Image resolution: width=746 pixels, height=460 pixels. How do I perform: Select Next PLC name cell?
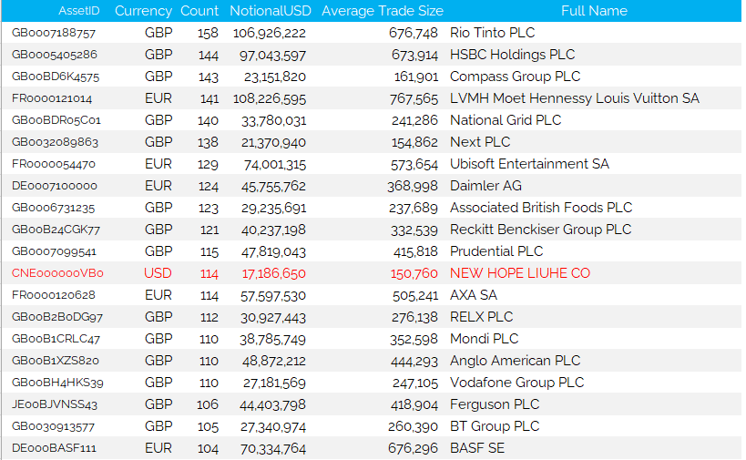point(480,142)
